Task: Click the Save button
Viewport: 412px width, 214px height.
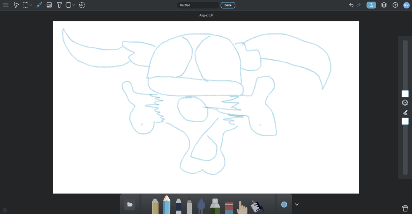Action: coord(228,5)
